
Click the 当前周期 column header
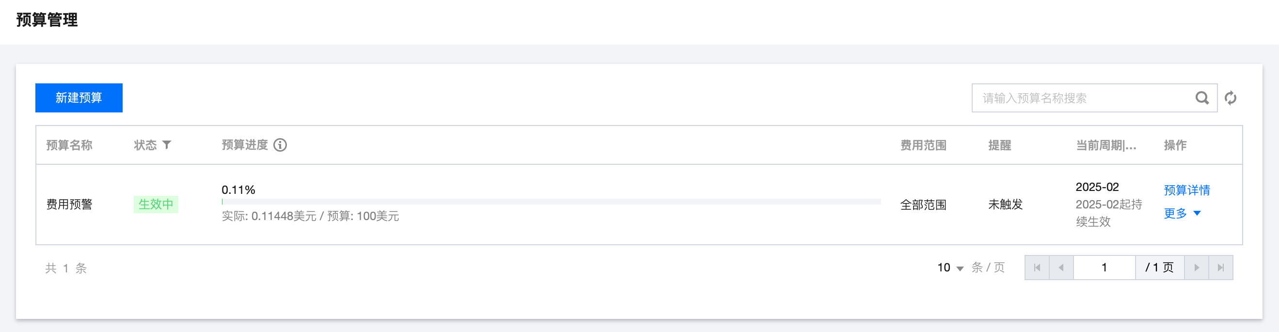tap(1105, 145)
